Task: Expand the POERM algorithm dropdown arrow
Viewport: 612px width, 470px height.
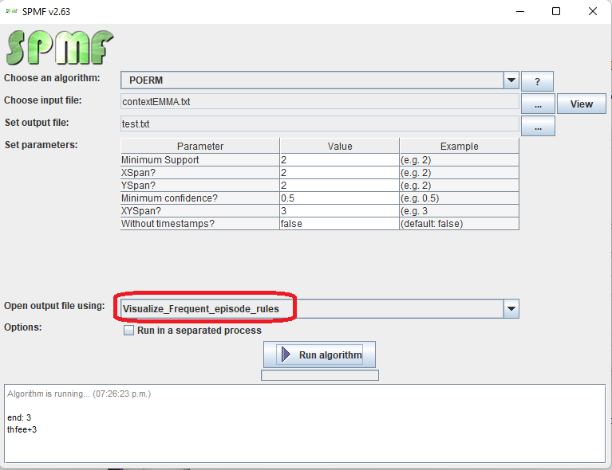Action: [511, 80]
